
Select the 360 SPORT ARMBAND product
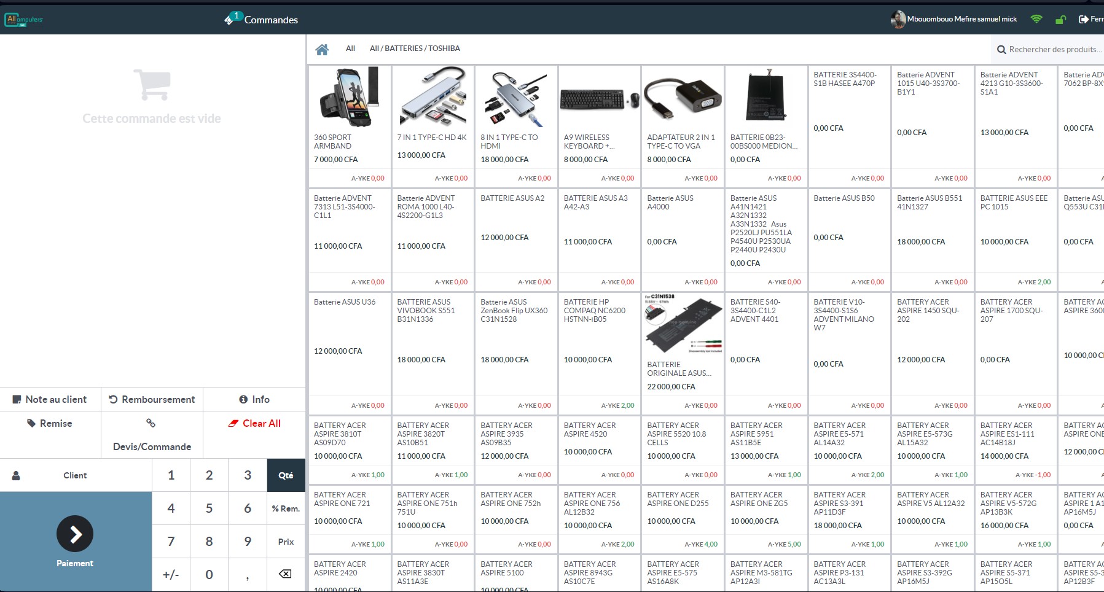pyautogui.click(x=349, y=126)
